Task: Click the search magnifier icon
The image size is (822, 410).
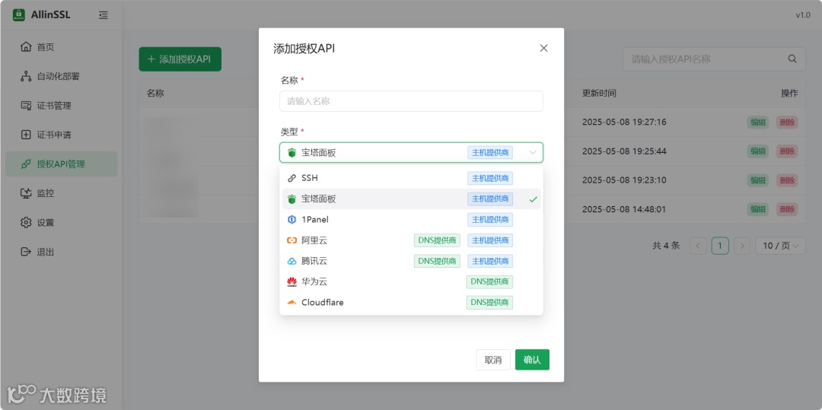Action: [792, 59]
